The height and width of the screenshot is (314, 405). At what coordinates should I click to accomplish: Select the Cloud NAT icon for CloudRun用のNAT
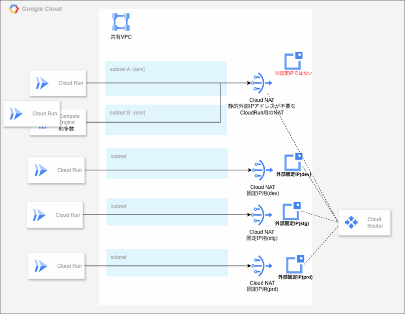click(x=261, y=83)
